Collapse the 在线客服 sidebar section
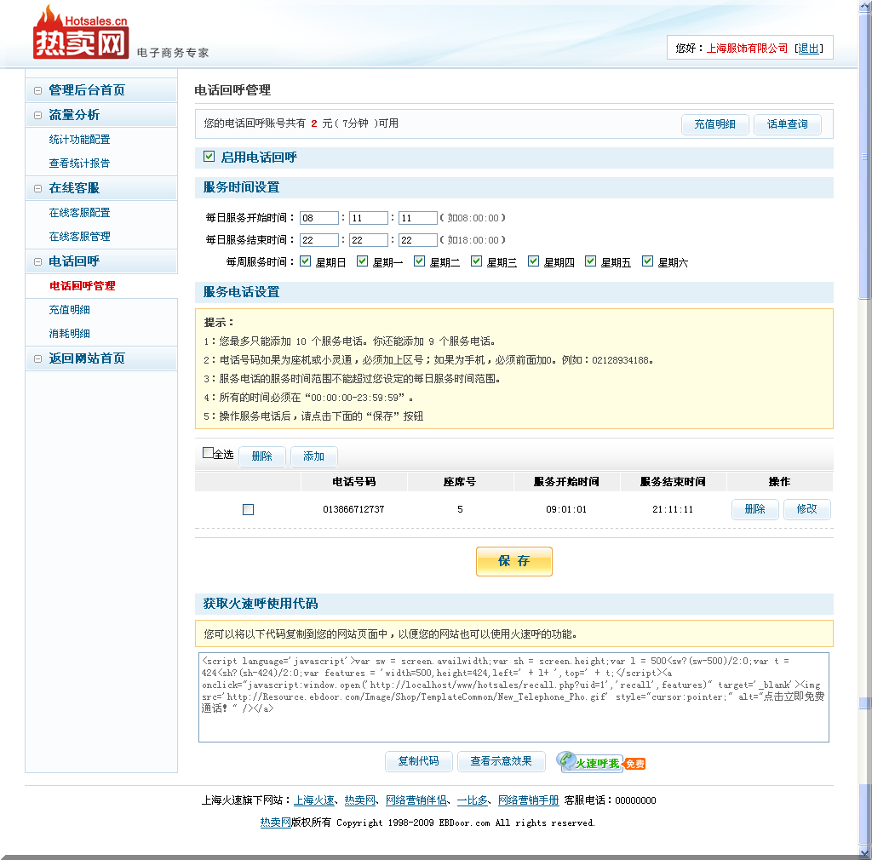The width and height of the screenshot is (872, 860). tap(37, 188)
